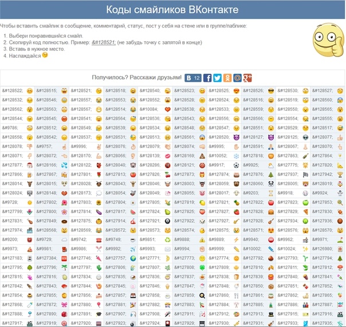Click the soccer ball emoji beside &#9917;
Image resolution: width=346 pixels, height=327 pixels.
click(x=237, y=165)
